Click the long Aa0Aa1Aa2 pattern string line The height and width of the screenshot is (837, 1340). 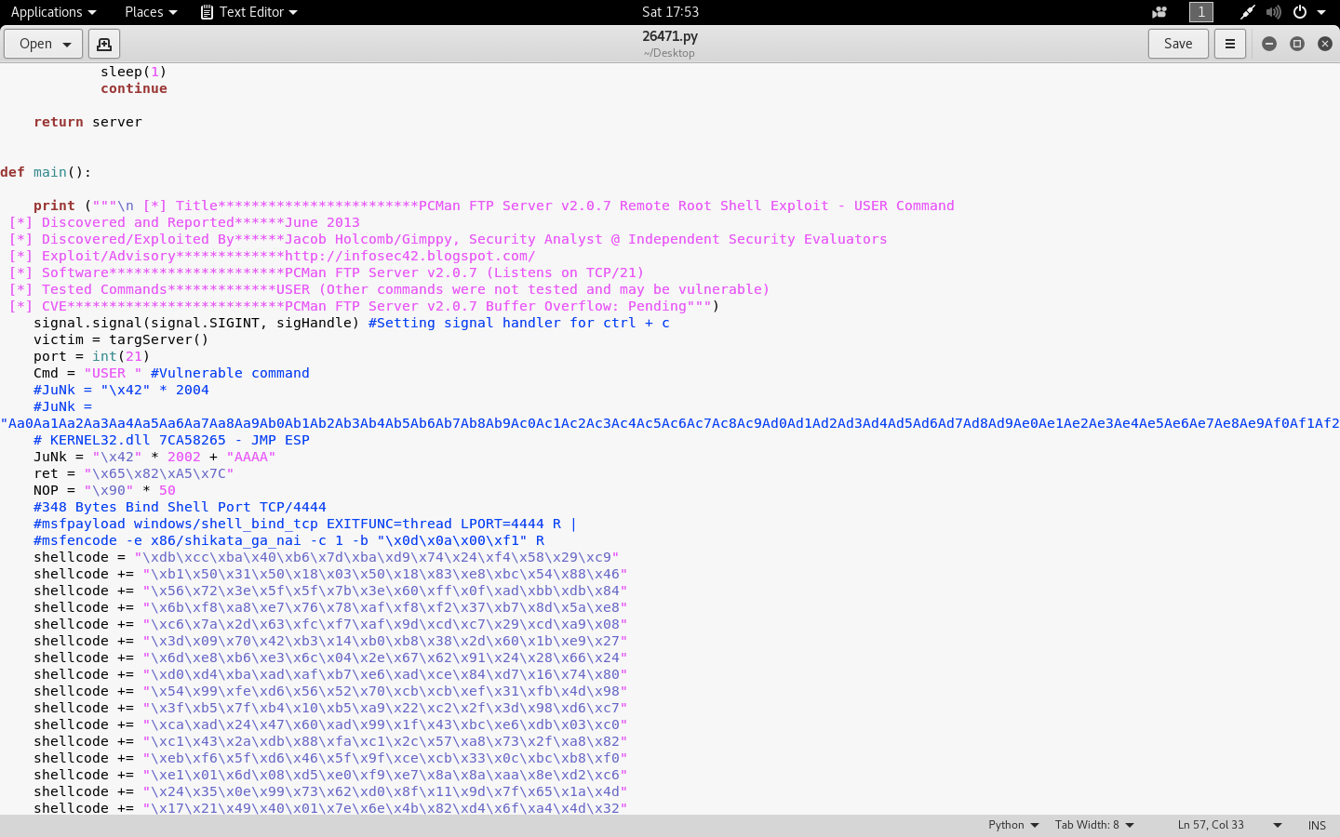(x=670, y=423)
